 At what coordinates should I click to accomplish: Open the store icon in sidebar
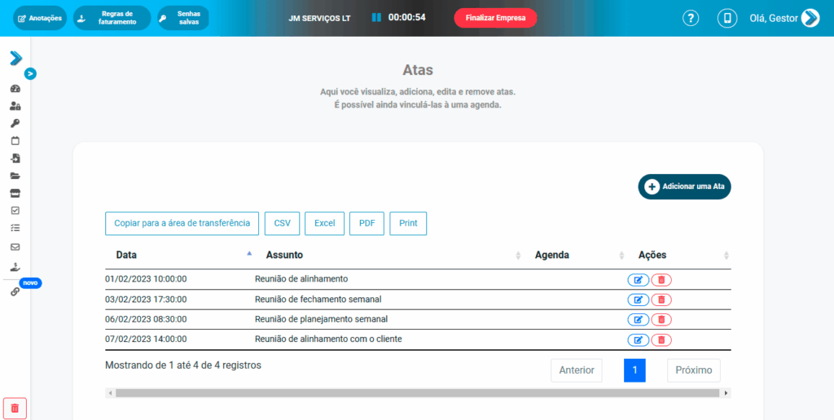coord(15,193)
